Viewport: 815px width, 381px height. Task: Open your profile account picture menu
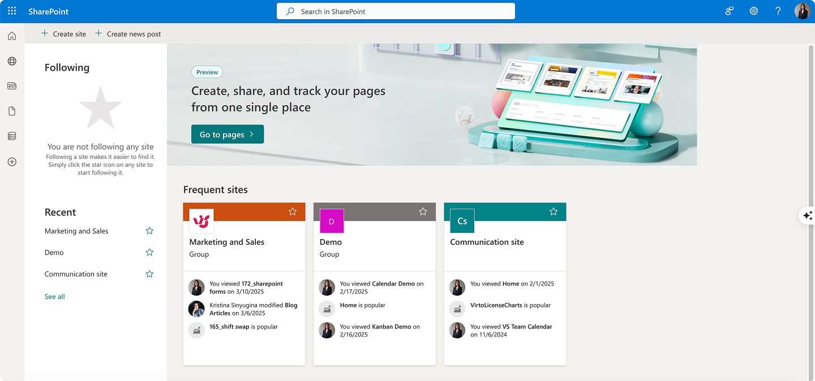coord(802,11)
